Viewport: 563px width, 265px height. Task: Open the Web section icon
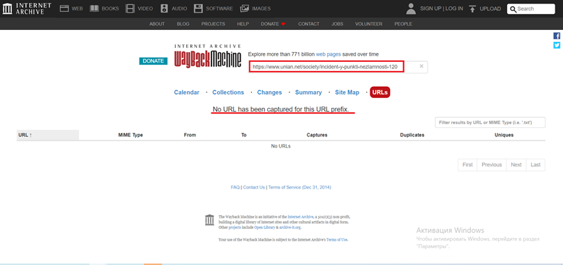coord(64,8)
